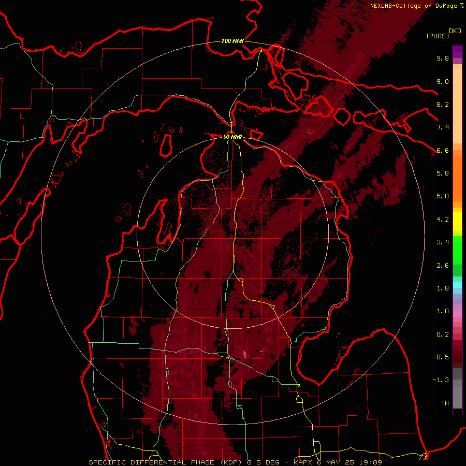Pick the yellow segment of the color scale
The height and width of the screenshot is (466, 466).
pyautogui.click(x=457, y=222)
